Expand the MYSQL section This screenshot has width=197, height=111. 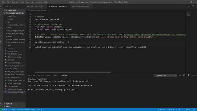pos(8,107)
